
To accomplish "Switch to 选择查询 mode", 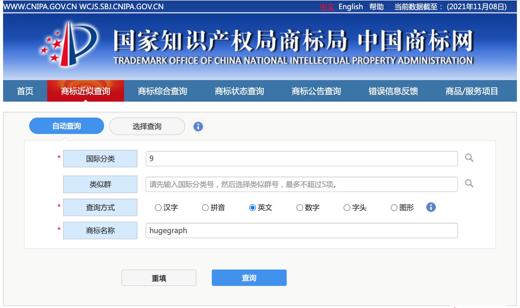I will [147, 126].
